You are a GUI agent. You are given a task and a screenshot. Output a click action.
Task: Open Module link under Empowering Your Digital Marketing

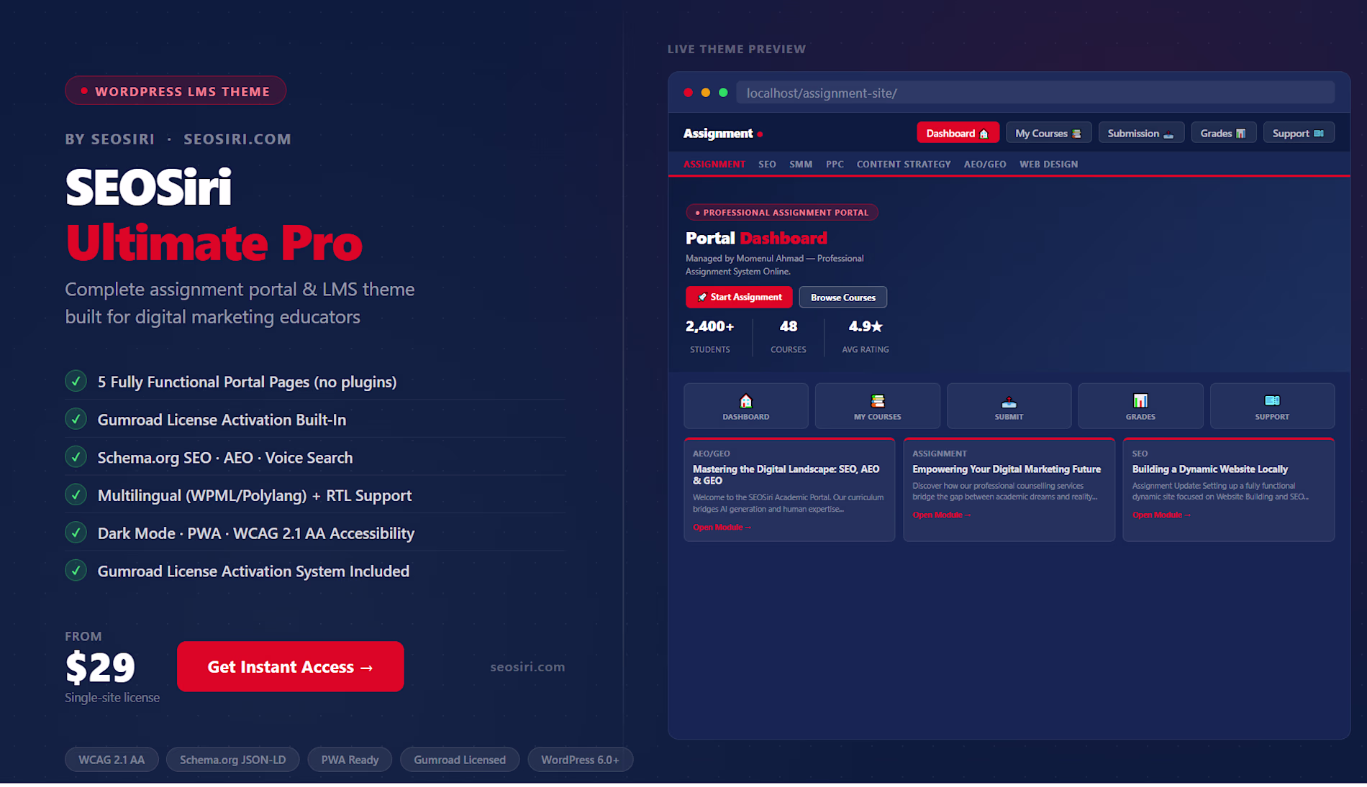click(x=941, y=515)
